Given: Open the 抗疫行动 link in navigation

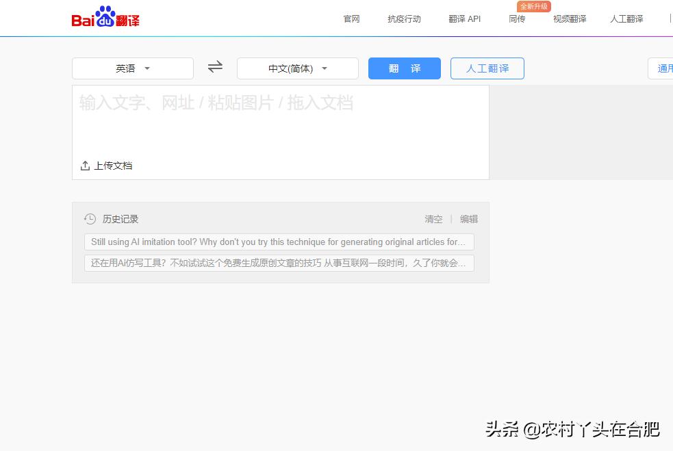Looking at the screenshot, I should coord(403,19).
